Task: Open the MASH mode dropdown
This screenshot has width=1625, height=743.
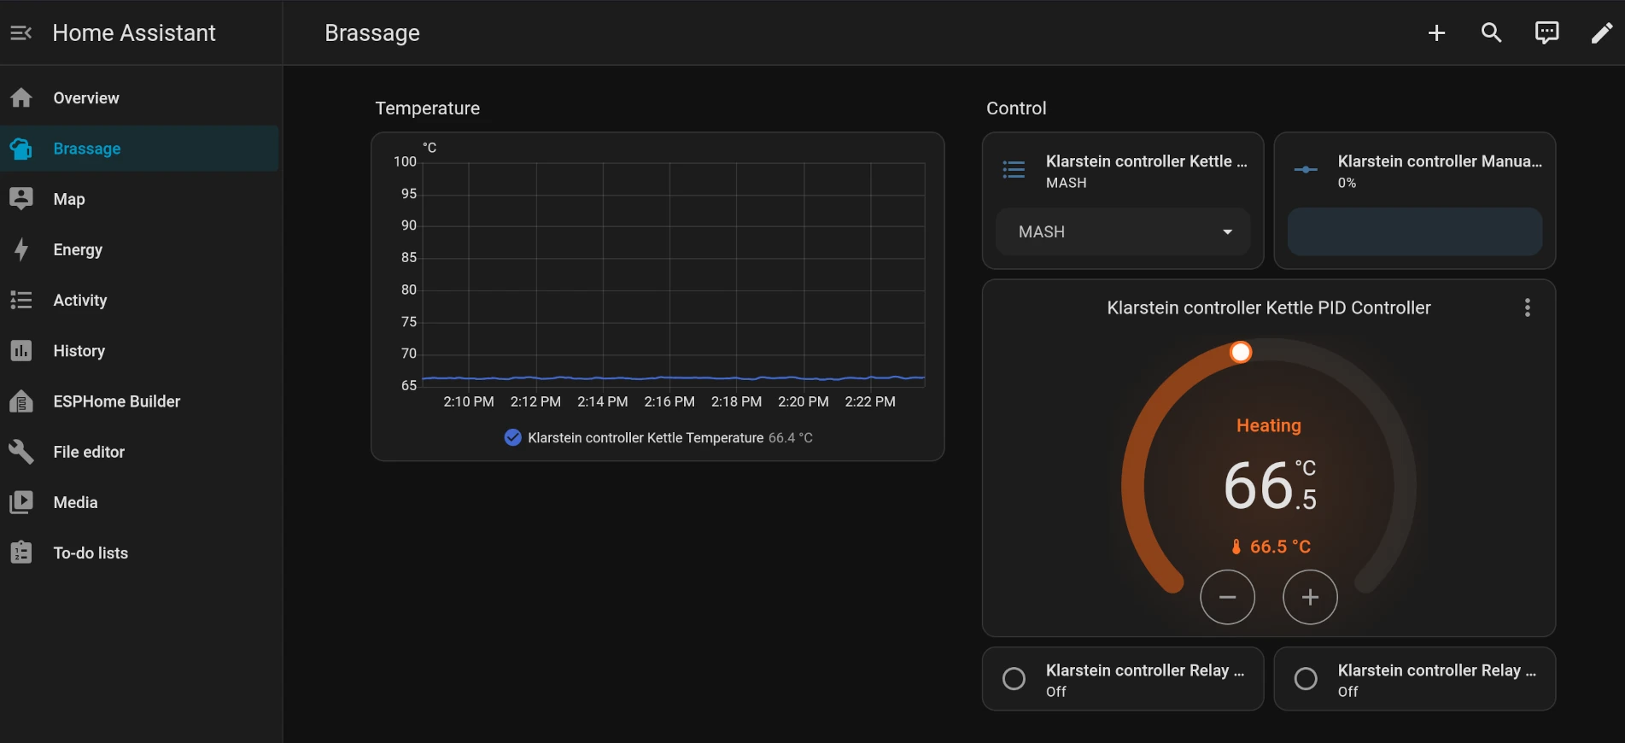Action: (x=1123, y=231)
